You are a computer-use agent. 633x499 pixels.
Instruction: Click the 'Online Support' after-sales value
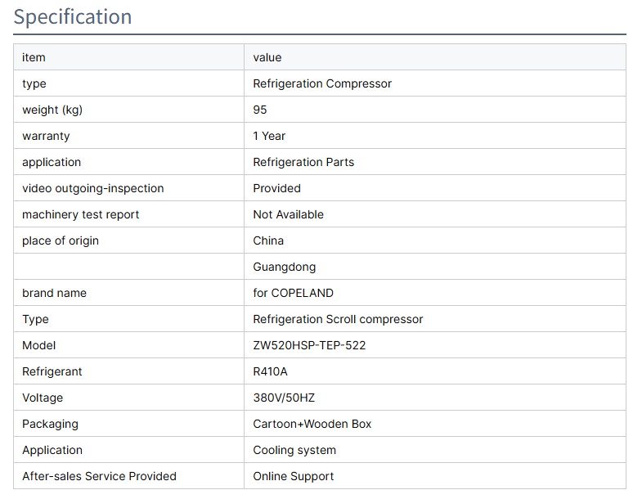click(294, 476)
